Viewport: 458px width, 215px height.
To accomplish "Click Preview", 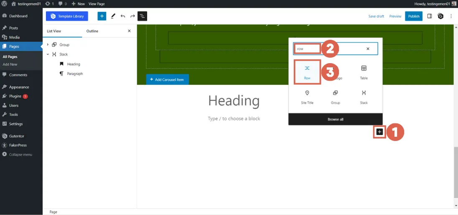I will (x=395, y=16).
